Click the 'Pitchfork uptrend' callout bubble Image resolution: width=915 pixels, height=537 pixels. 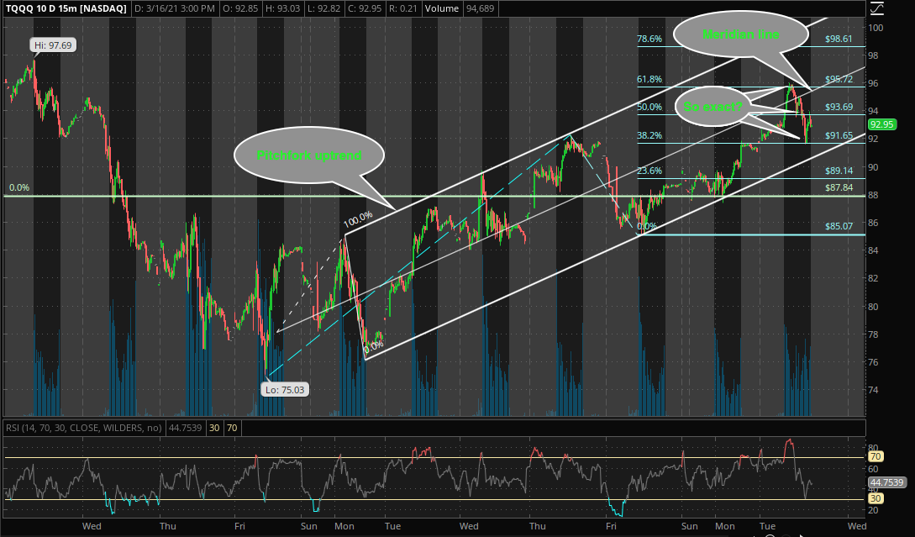click(x=308, y=155)
